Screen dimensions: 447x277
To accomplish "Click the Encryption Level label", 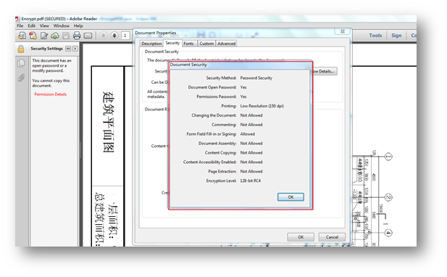I will point(221,181).
